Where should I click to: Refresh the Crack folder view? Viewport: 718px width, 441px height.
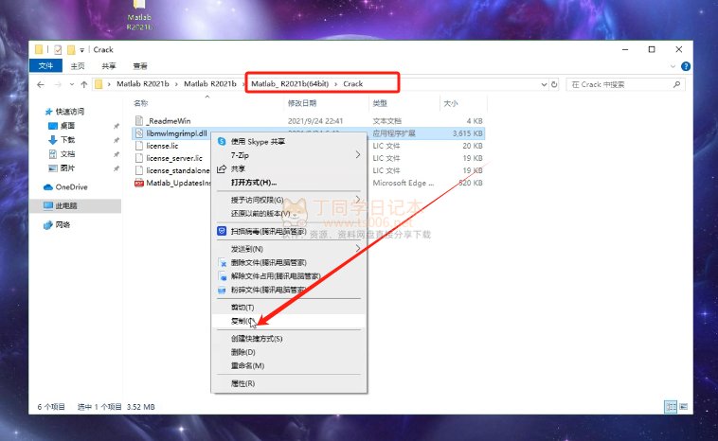[554, 84]
